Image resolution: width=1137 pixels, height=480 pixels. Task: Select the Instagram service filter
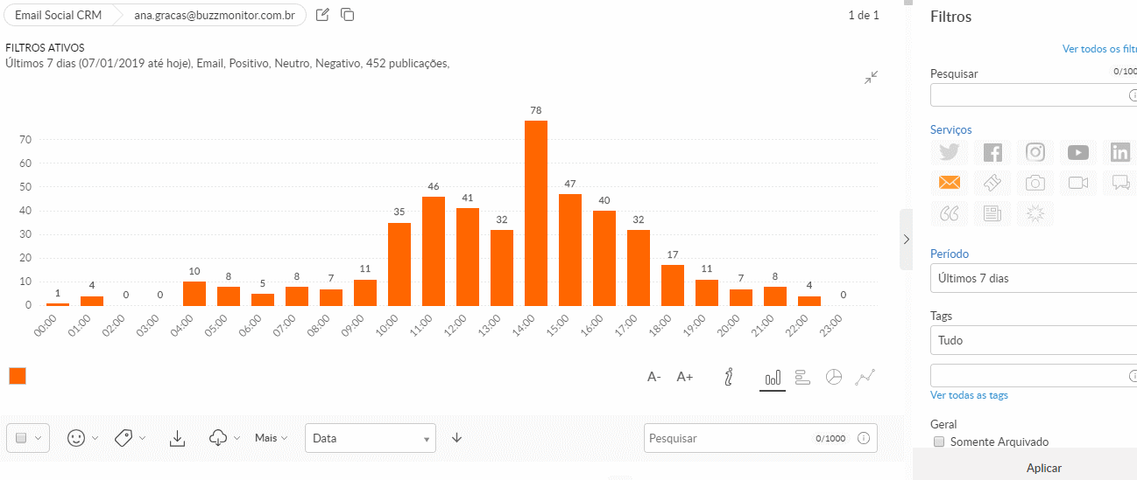[1035, 152]
